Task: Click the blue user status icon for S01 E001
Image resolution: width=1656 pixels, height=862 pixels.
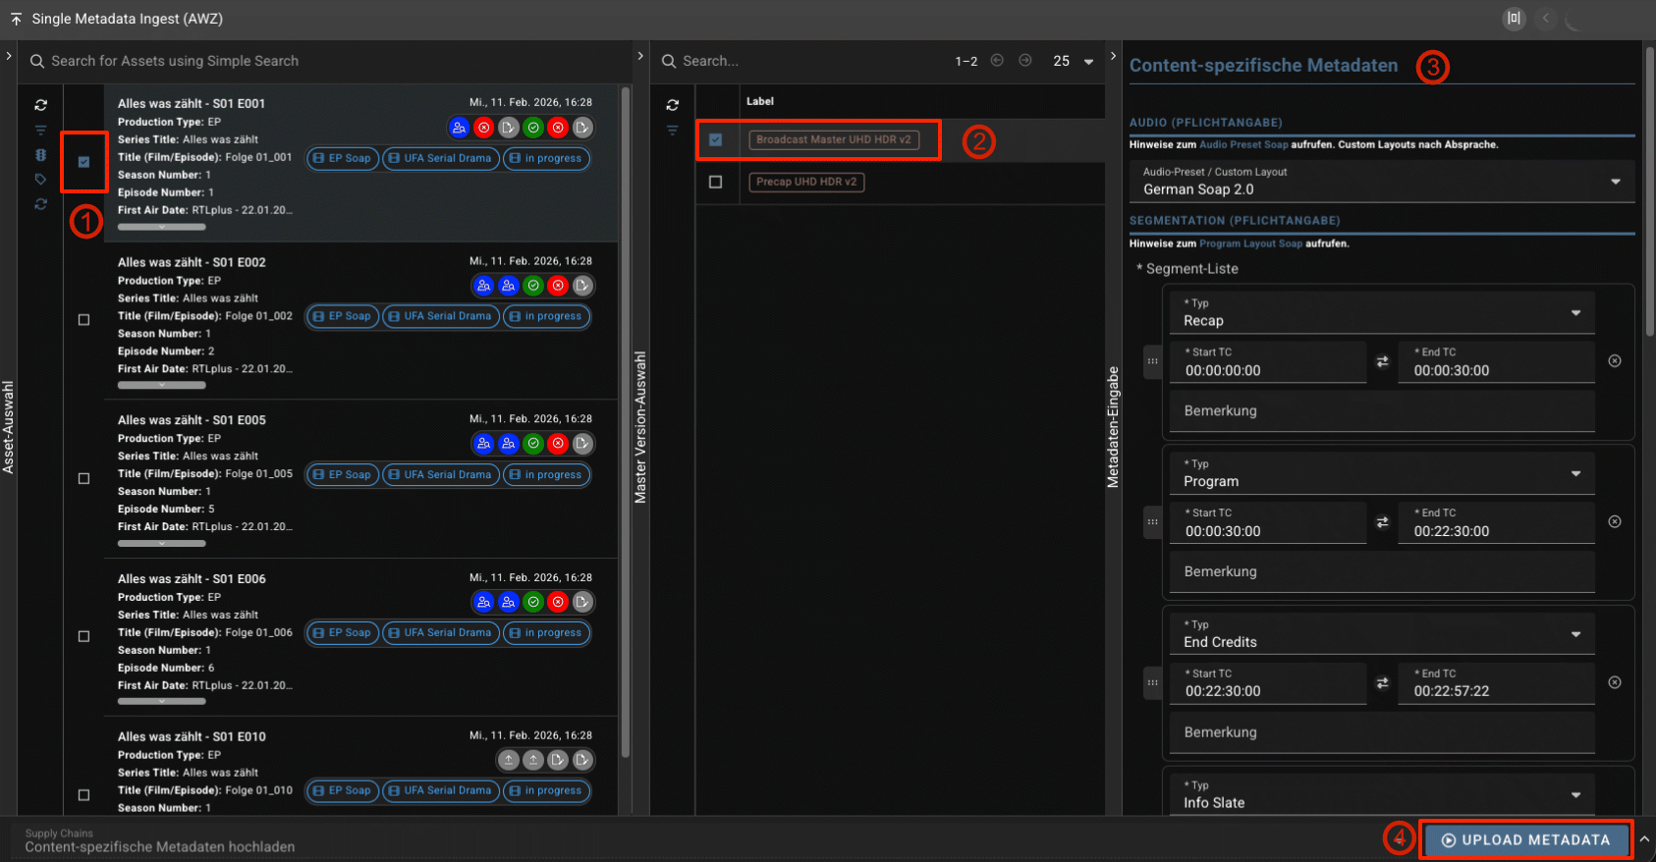Action: pos(459,128)
